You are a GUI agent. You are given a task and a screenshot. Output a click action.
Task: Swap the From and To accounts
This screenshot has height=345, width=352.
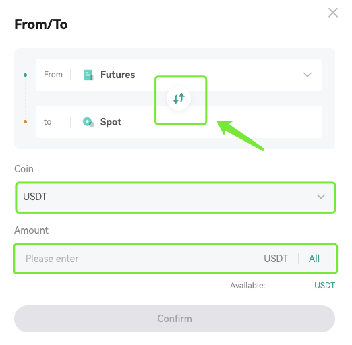179,98
